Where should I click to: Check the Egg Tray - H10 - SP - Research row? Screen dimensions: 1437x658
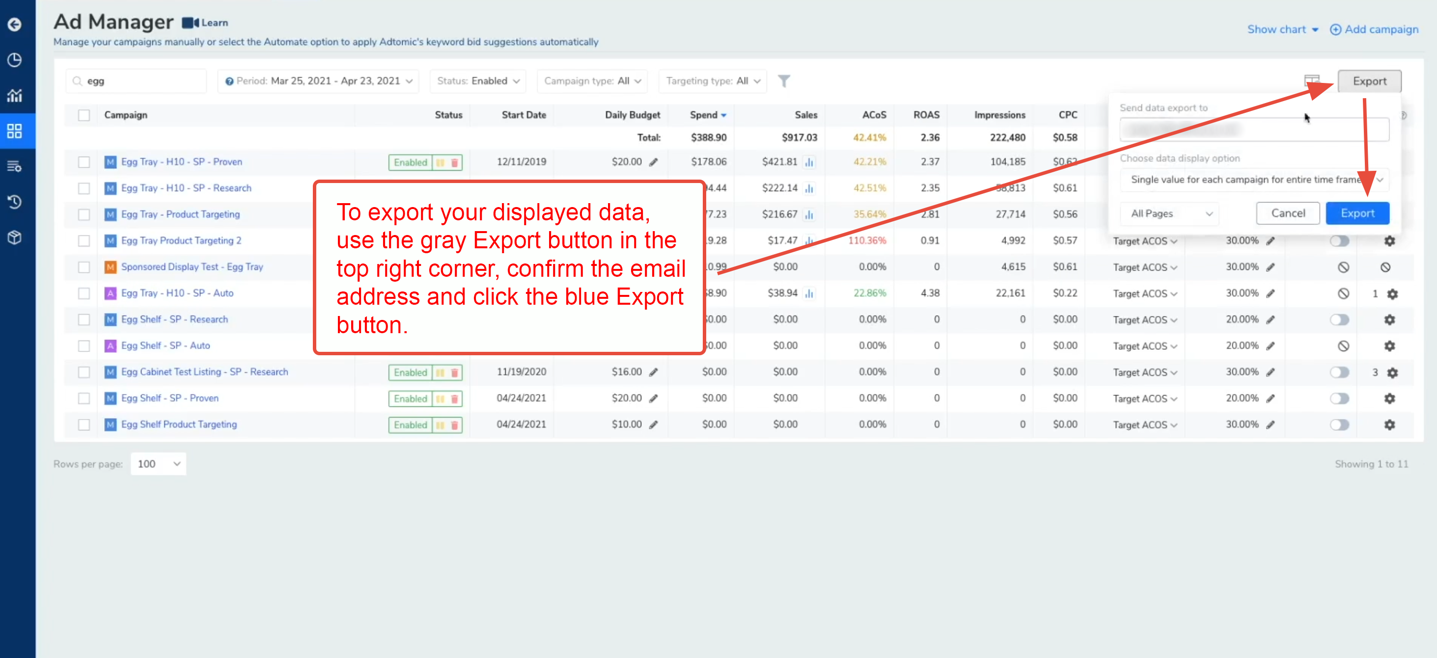click(83, 188)
